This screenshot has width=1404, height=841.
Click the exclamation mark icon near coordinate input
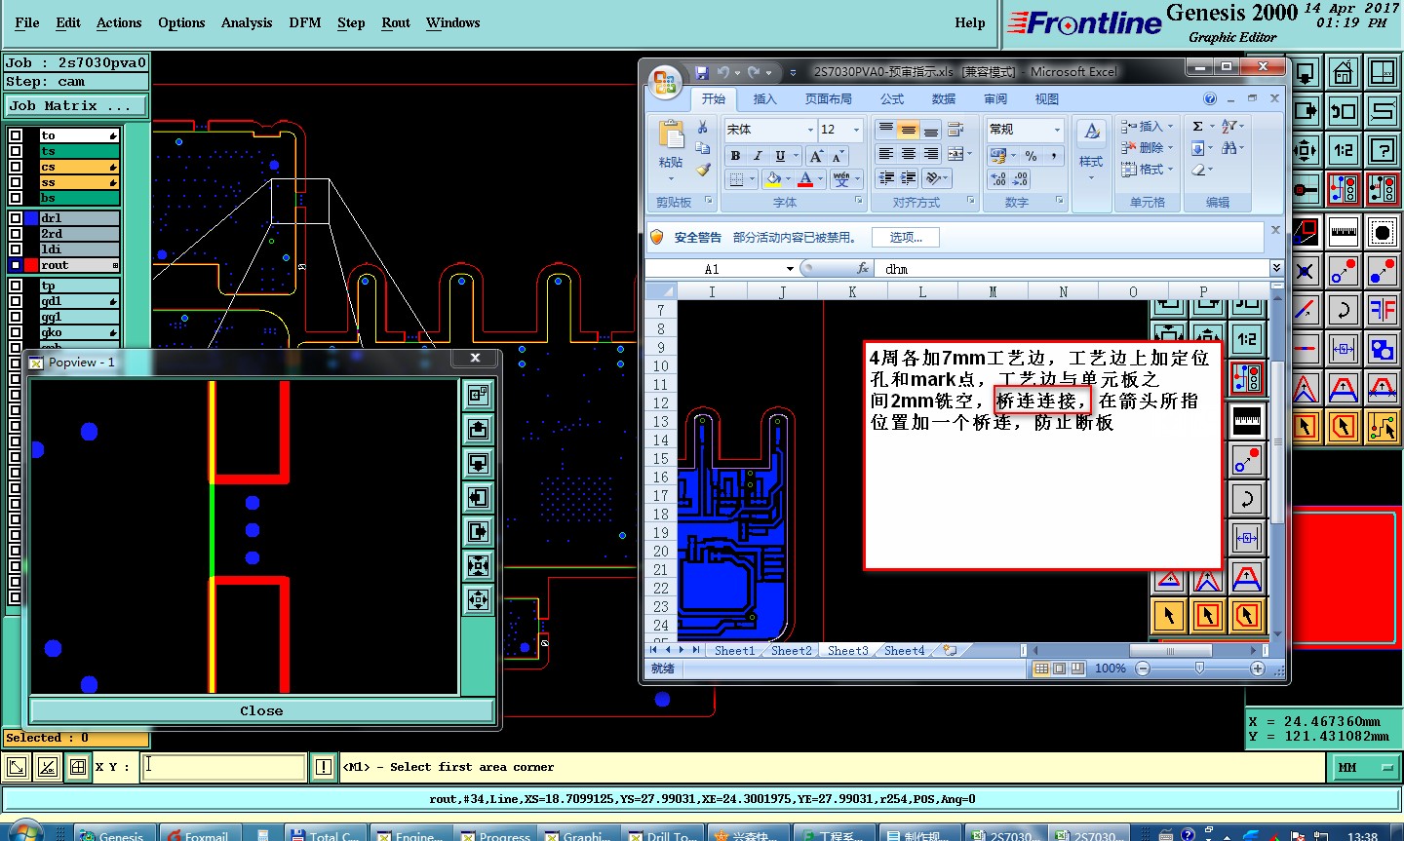point(324,767)
